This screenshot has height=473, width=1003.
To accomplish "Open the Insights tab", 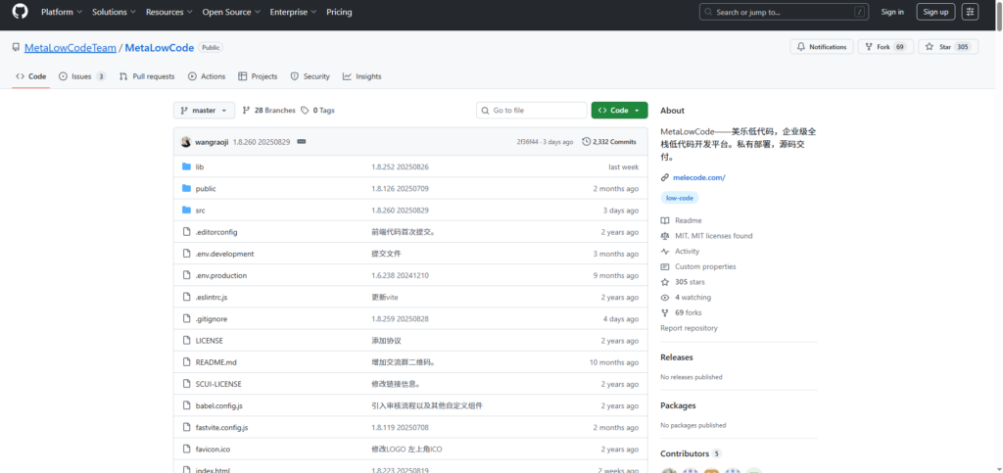I will (x=362, y=76).
